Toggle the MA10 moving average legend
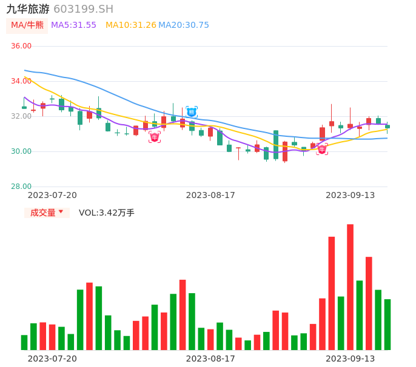This screenshot has width=416, height=367. (130, 25)
